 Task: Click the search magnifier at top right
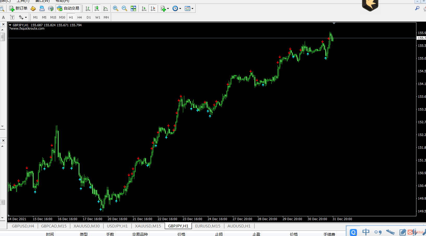(x=417, y=8)
